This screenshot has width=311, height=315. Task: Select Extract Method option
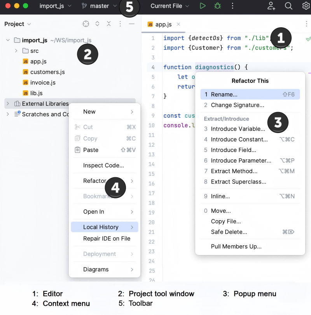[250, 171]
